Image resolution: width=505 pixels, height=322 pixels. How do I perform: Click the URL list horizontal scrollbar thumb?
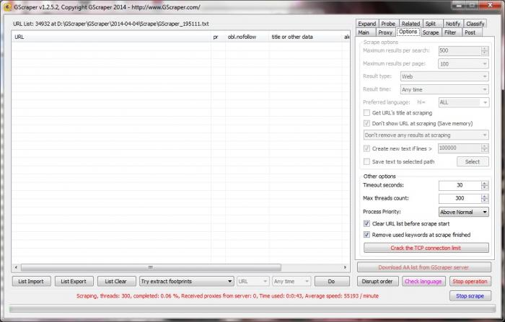(x=151, y=268)
